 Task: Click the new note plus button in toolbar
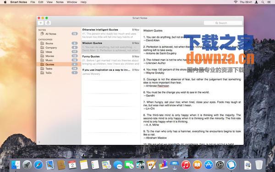[41, 23]
